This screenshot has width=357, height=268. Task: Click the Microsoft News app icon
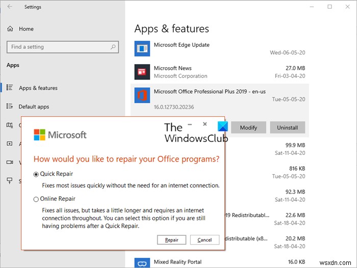142,72
